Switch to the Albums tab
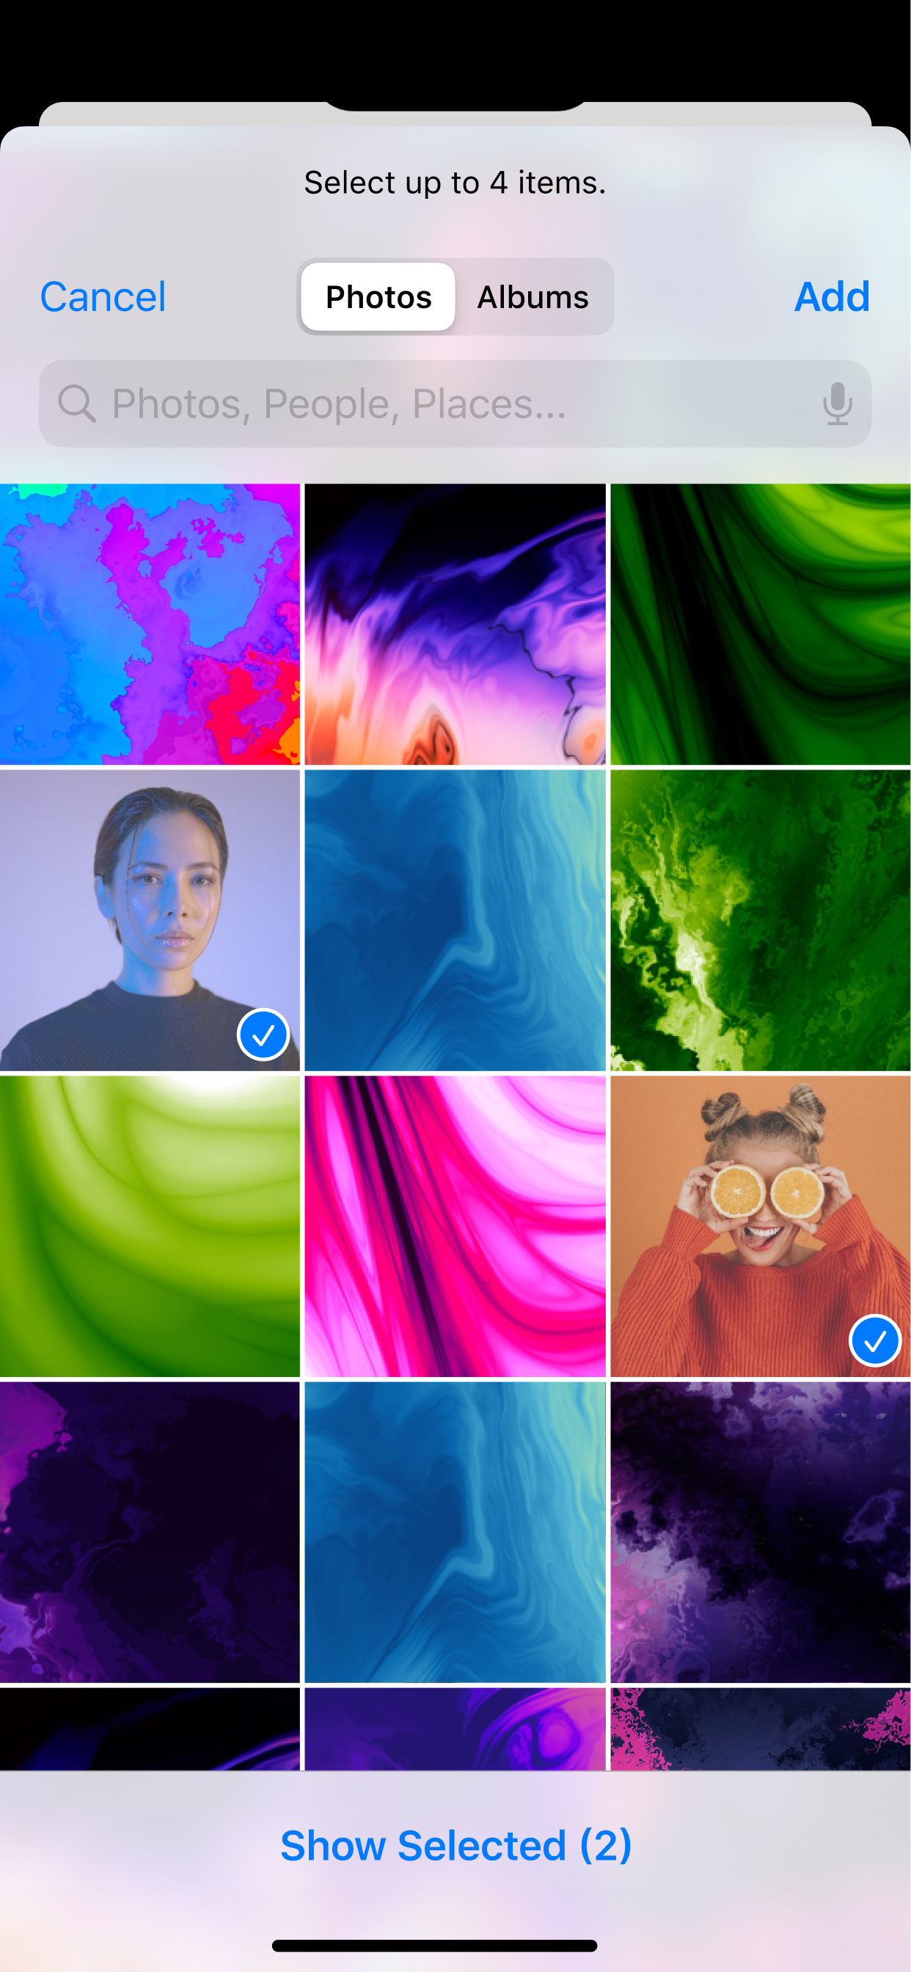911x1972 pixels. [x=533, y=296]
